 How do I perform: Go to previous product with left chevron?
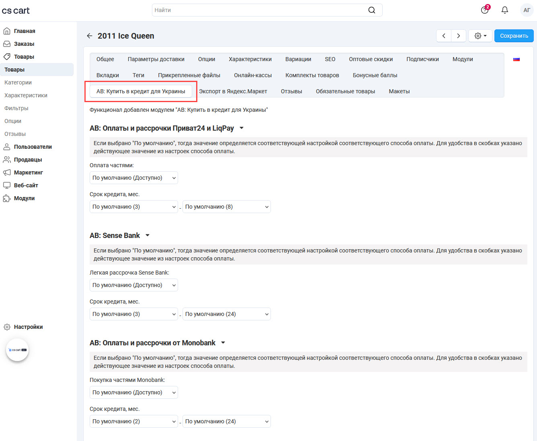point(444,36)
